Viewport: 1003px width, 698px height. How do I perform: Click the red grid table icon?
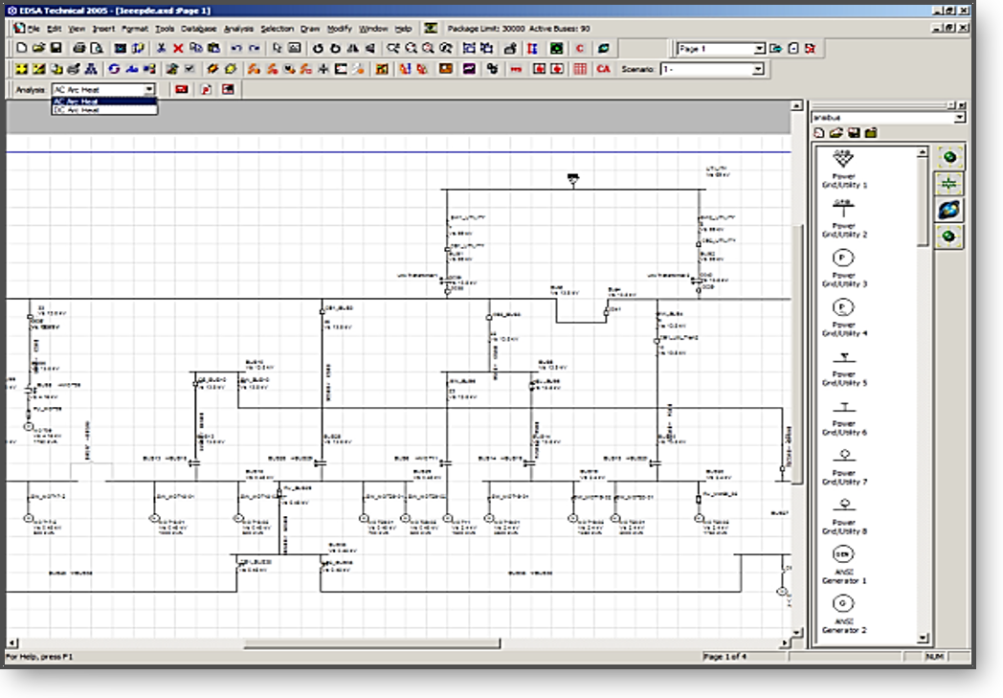(580, 68)
